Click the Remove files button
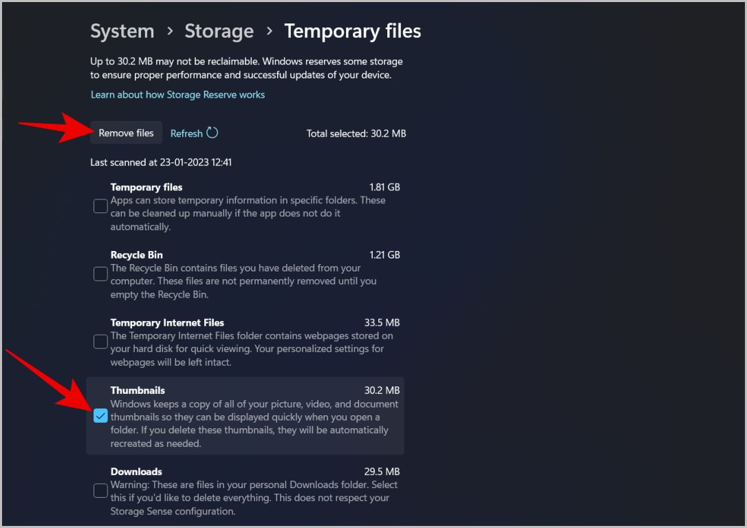This screenshot has width=747, height=528. click(x=126, y=133)
